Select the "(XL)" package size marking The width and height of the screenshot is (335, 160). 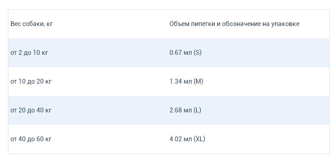(199, 139)
